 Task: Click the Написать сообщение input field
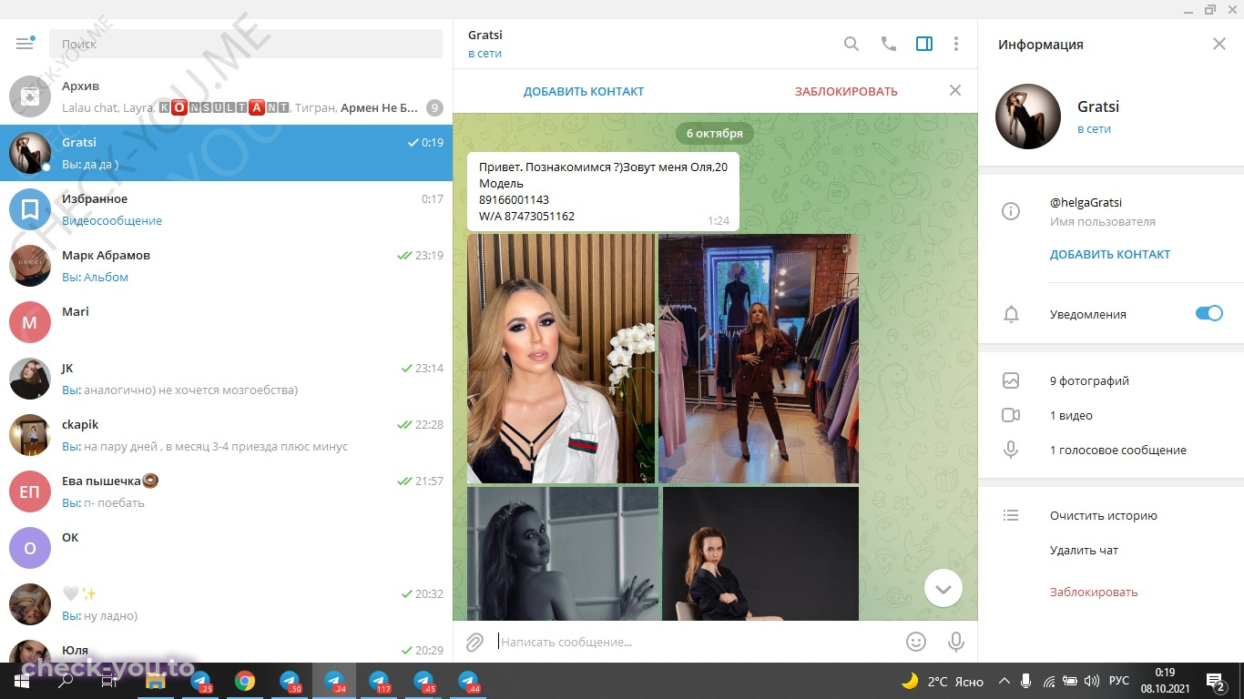tap(697, 642)
